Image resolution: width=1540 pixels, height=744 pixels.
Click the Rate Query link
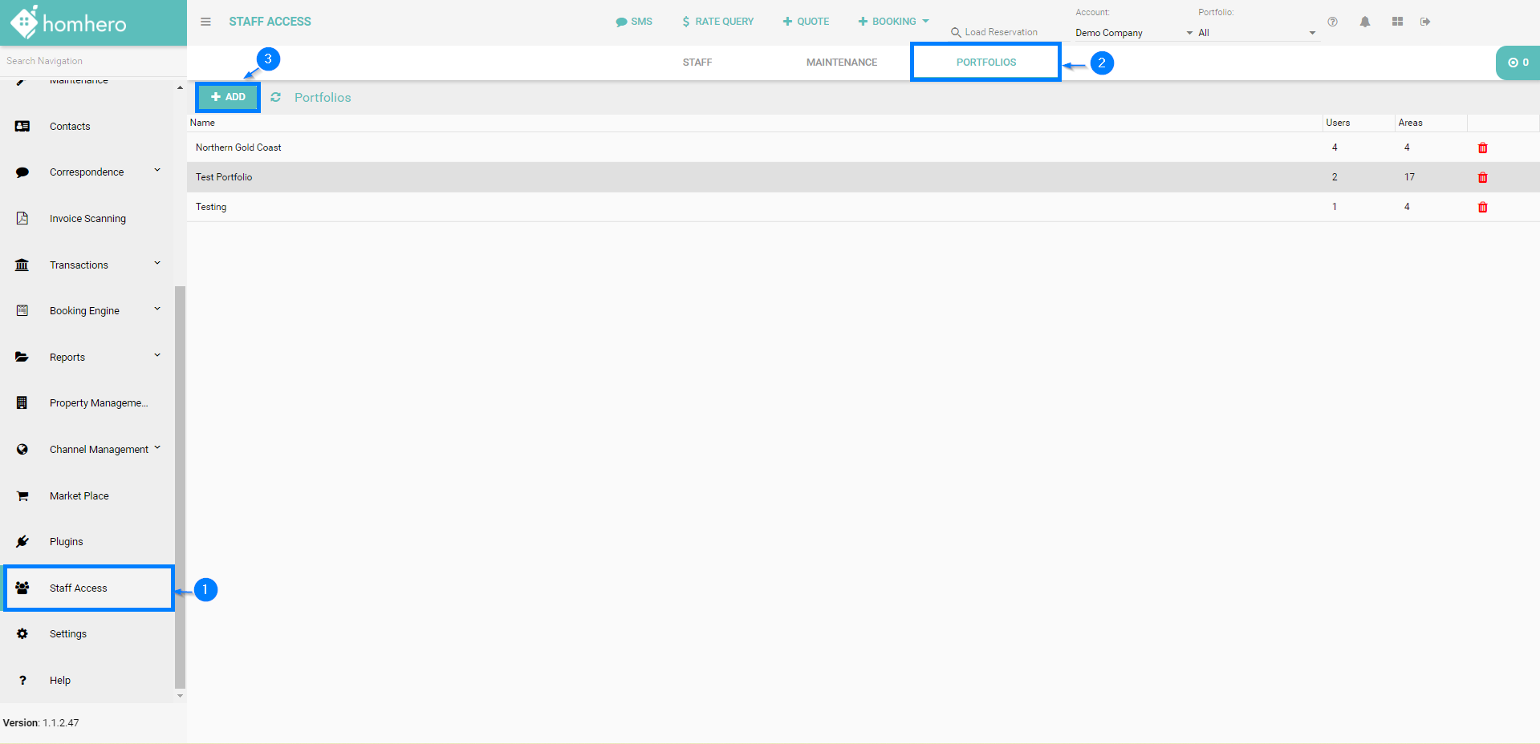pyautogui.click(x=717, y=22)
